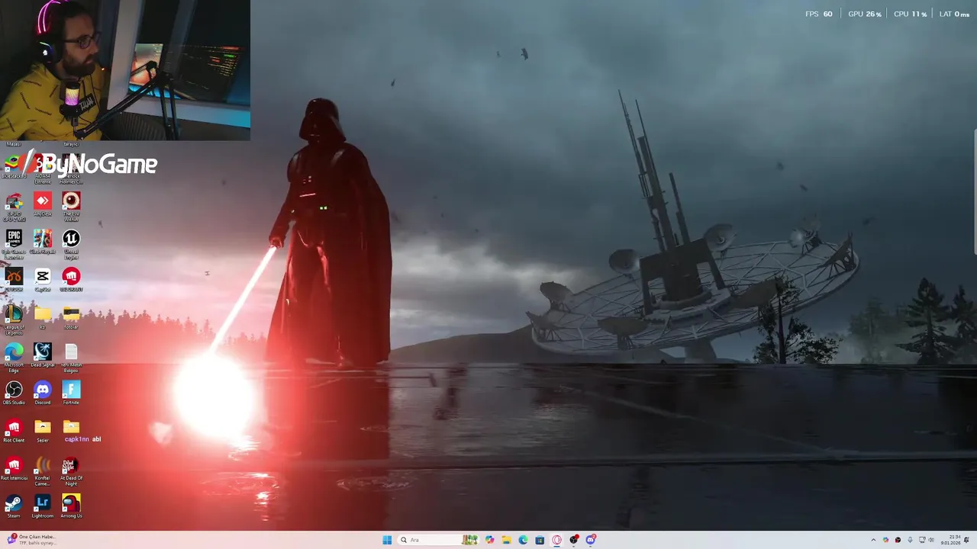The width and height of the screenshot is (977, 549).
Task: Launch Unreal Engine from the desktop
Action: pyautogui.click(x=71, y=244)
